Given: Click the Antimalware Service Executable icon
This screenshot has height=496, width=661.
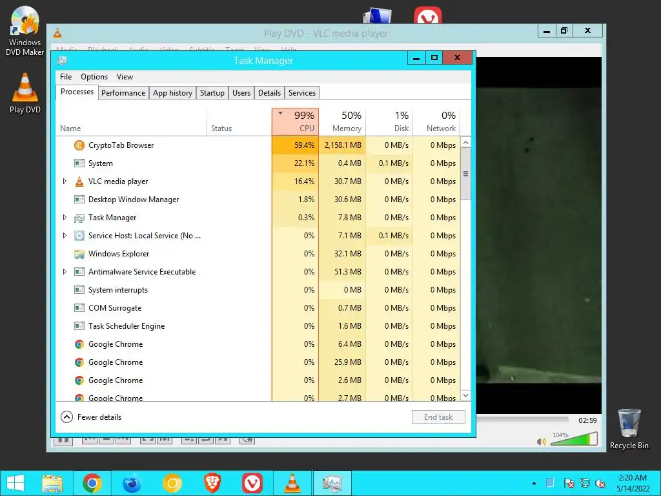Looking at the screenshot, I should pos(79,272).
